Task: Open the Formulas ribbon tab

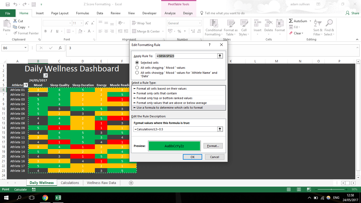Action: click(x=82, y=13)
